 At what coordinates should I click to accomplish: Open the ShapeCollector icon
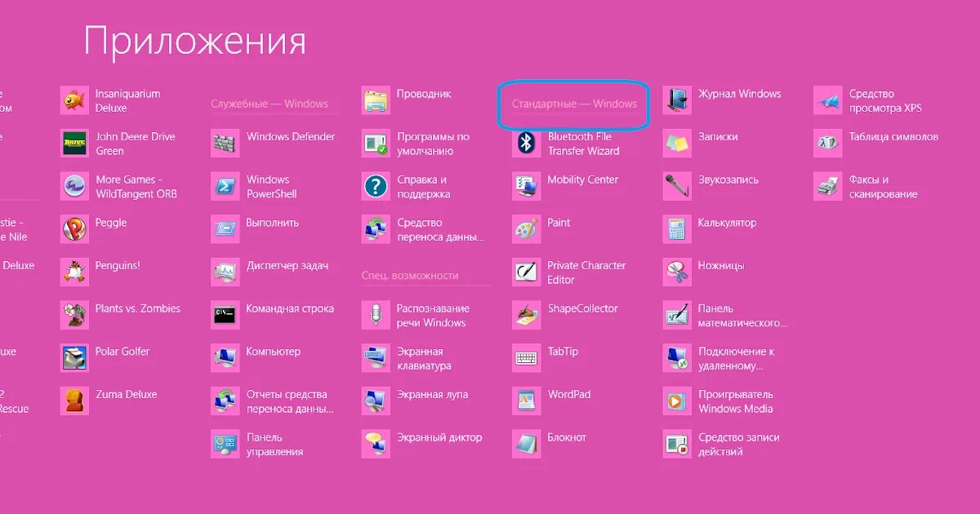pos(527,316)
